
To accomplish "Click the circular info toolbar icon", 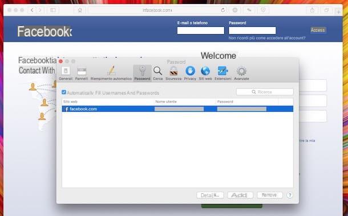I will click(x=235, y=10).
